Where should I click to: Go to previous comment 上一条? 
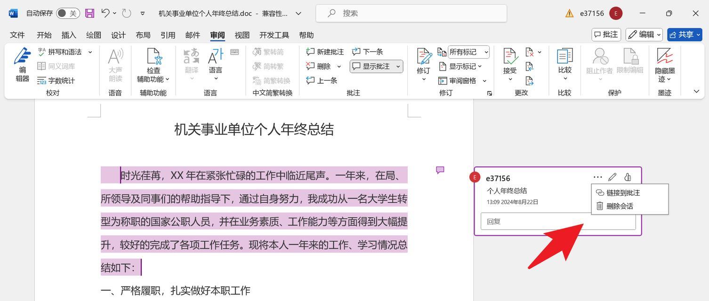[322, 80]
